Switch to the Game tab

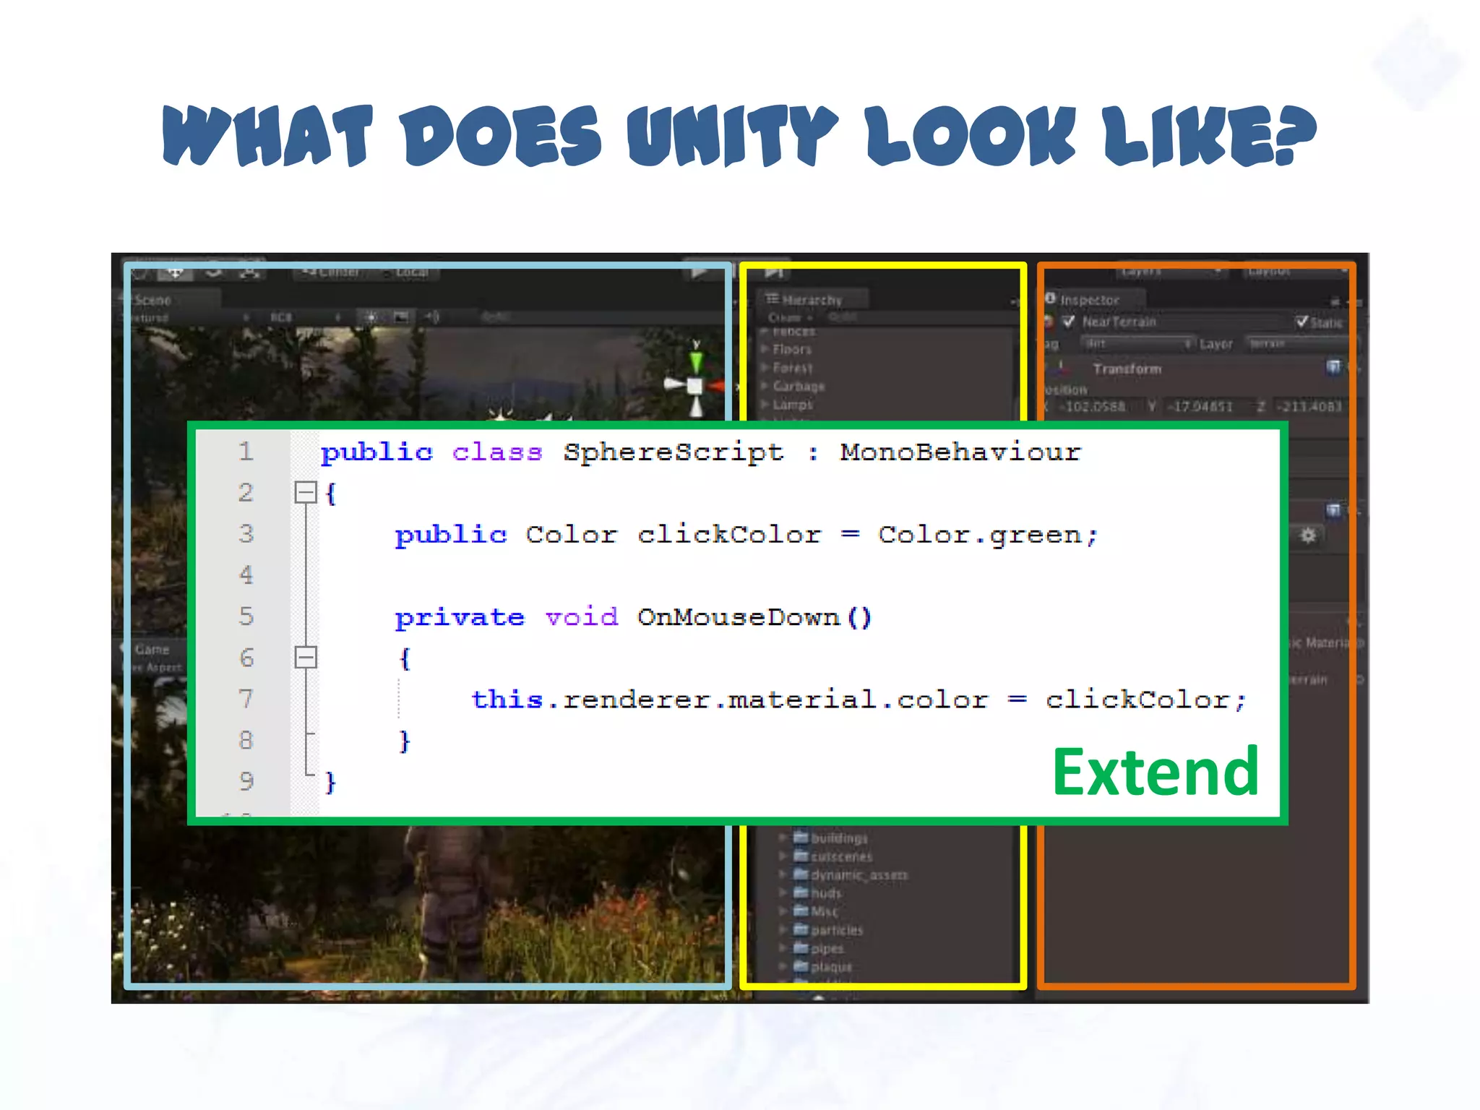[x=152, y=649]
